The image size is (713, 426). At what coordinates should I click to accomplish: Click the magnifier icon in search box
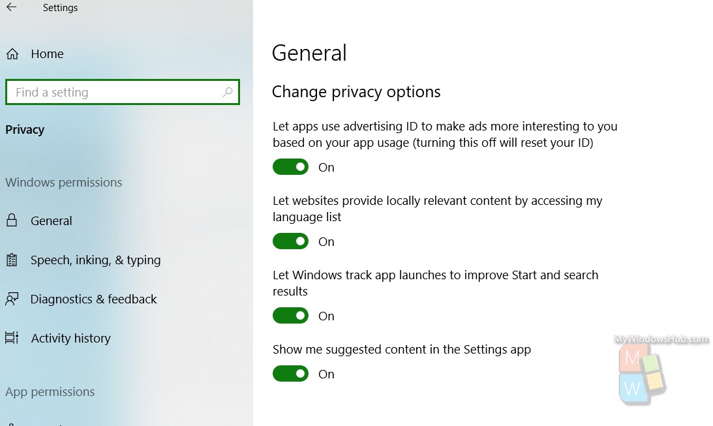[x=228, y=92]
